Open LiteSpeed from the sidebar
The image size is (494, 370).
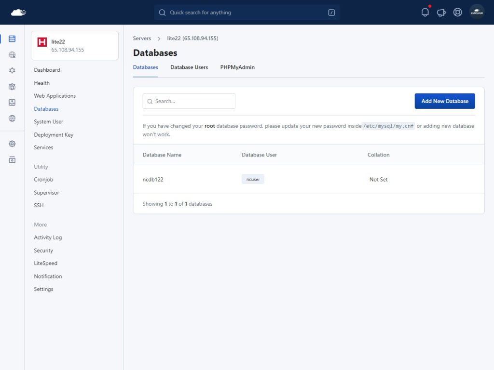45,264
